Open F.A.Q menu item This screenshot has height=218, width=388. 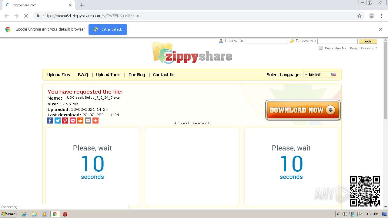tap(83, 74)
